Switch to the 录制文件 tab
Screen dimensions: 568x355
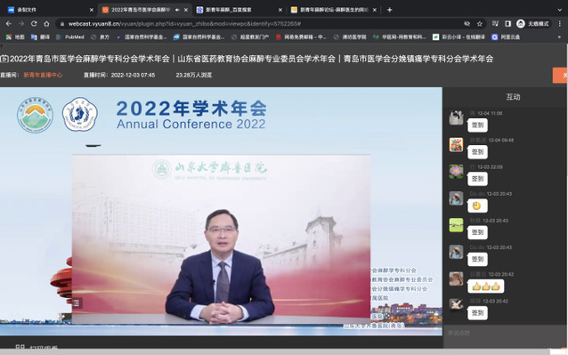pyautogui.click(x=50, y=10)
